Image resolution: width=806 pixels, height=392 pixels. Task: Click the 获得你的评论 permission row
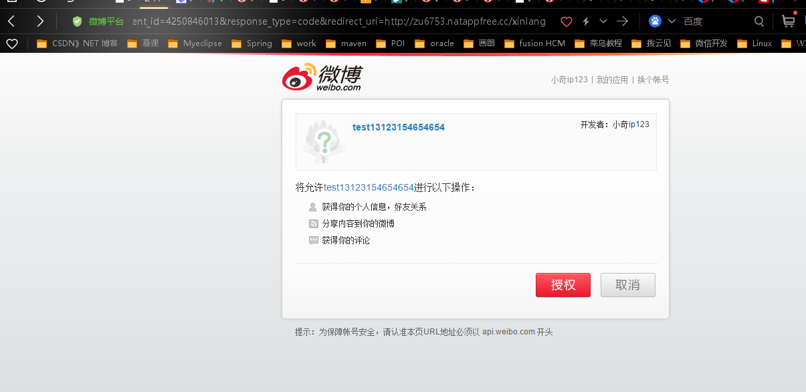pyautogui.click(x=339, y=240)
